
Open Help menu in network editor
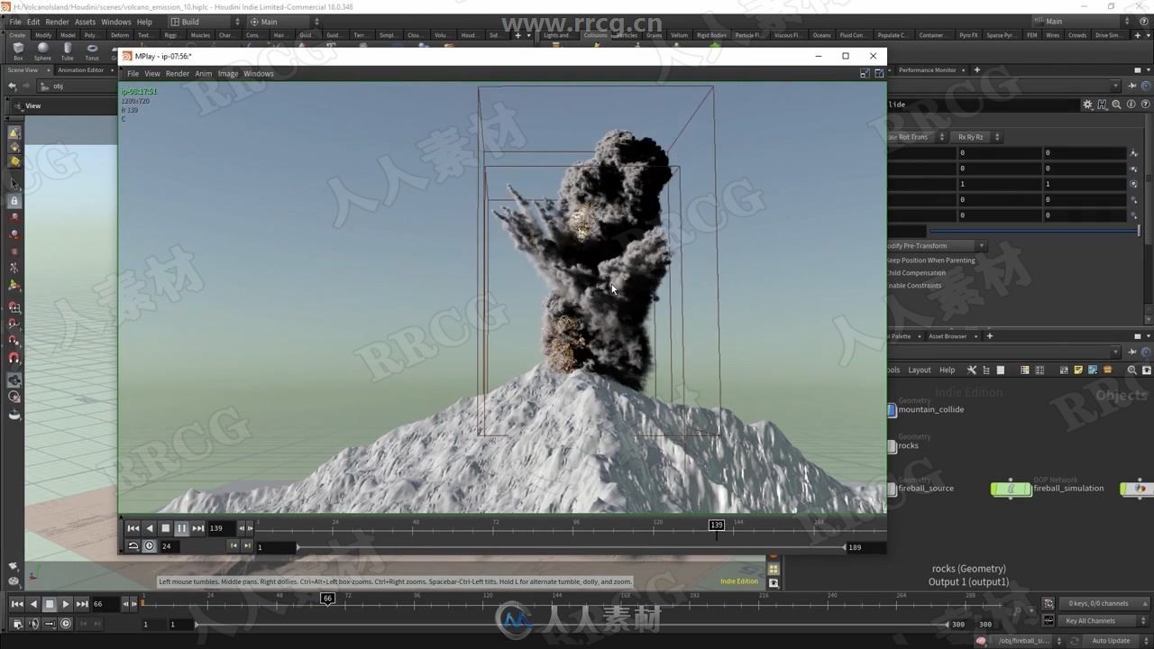[947, 370]
